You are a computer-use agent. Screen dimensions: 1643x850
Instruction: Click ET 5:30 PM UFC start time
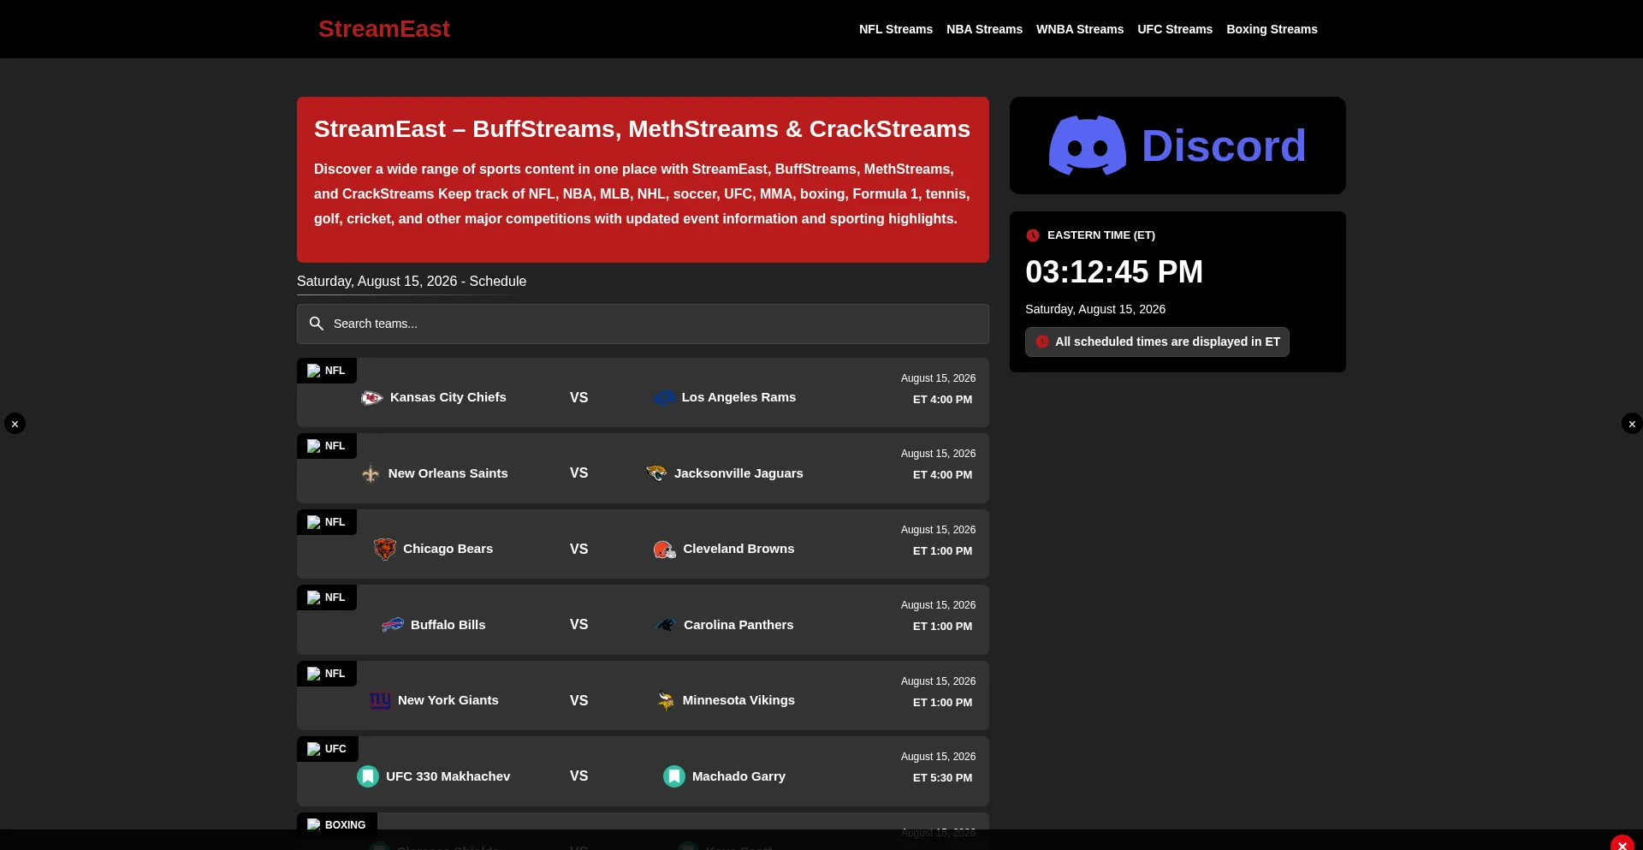point(942,778)
